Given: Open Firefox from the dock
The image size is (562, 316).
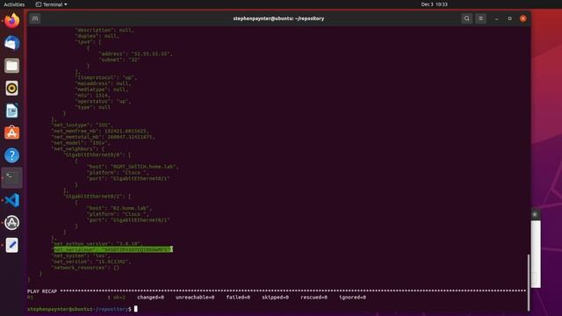Looking at the screenshot, I should tap(11, 20).
